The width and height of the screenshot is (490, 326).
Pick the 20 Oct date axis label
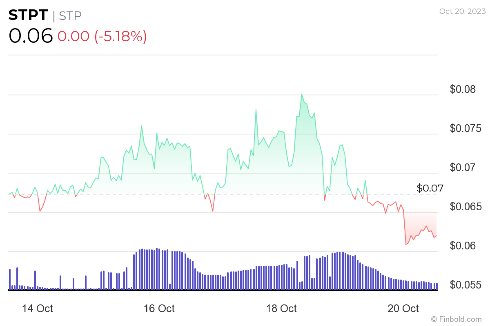(x=403, y=308)
